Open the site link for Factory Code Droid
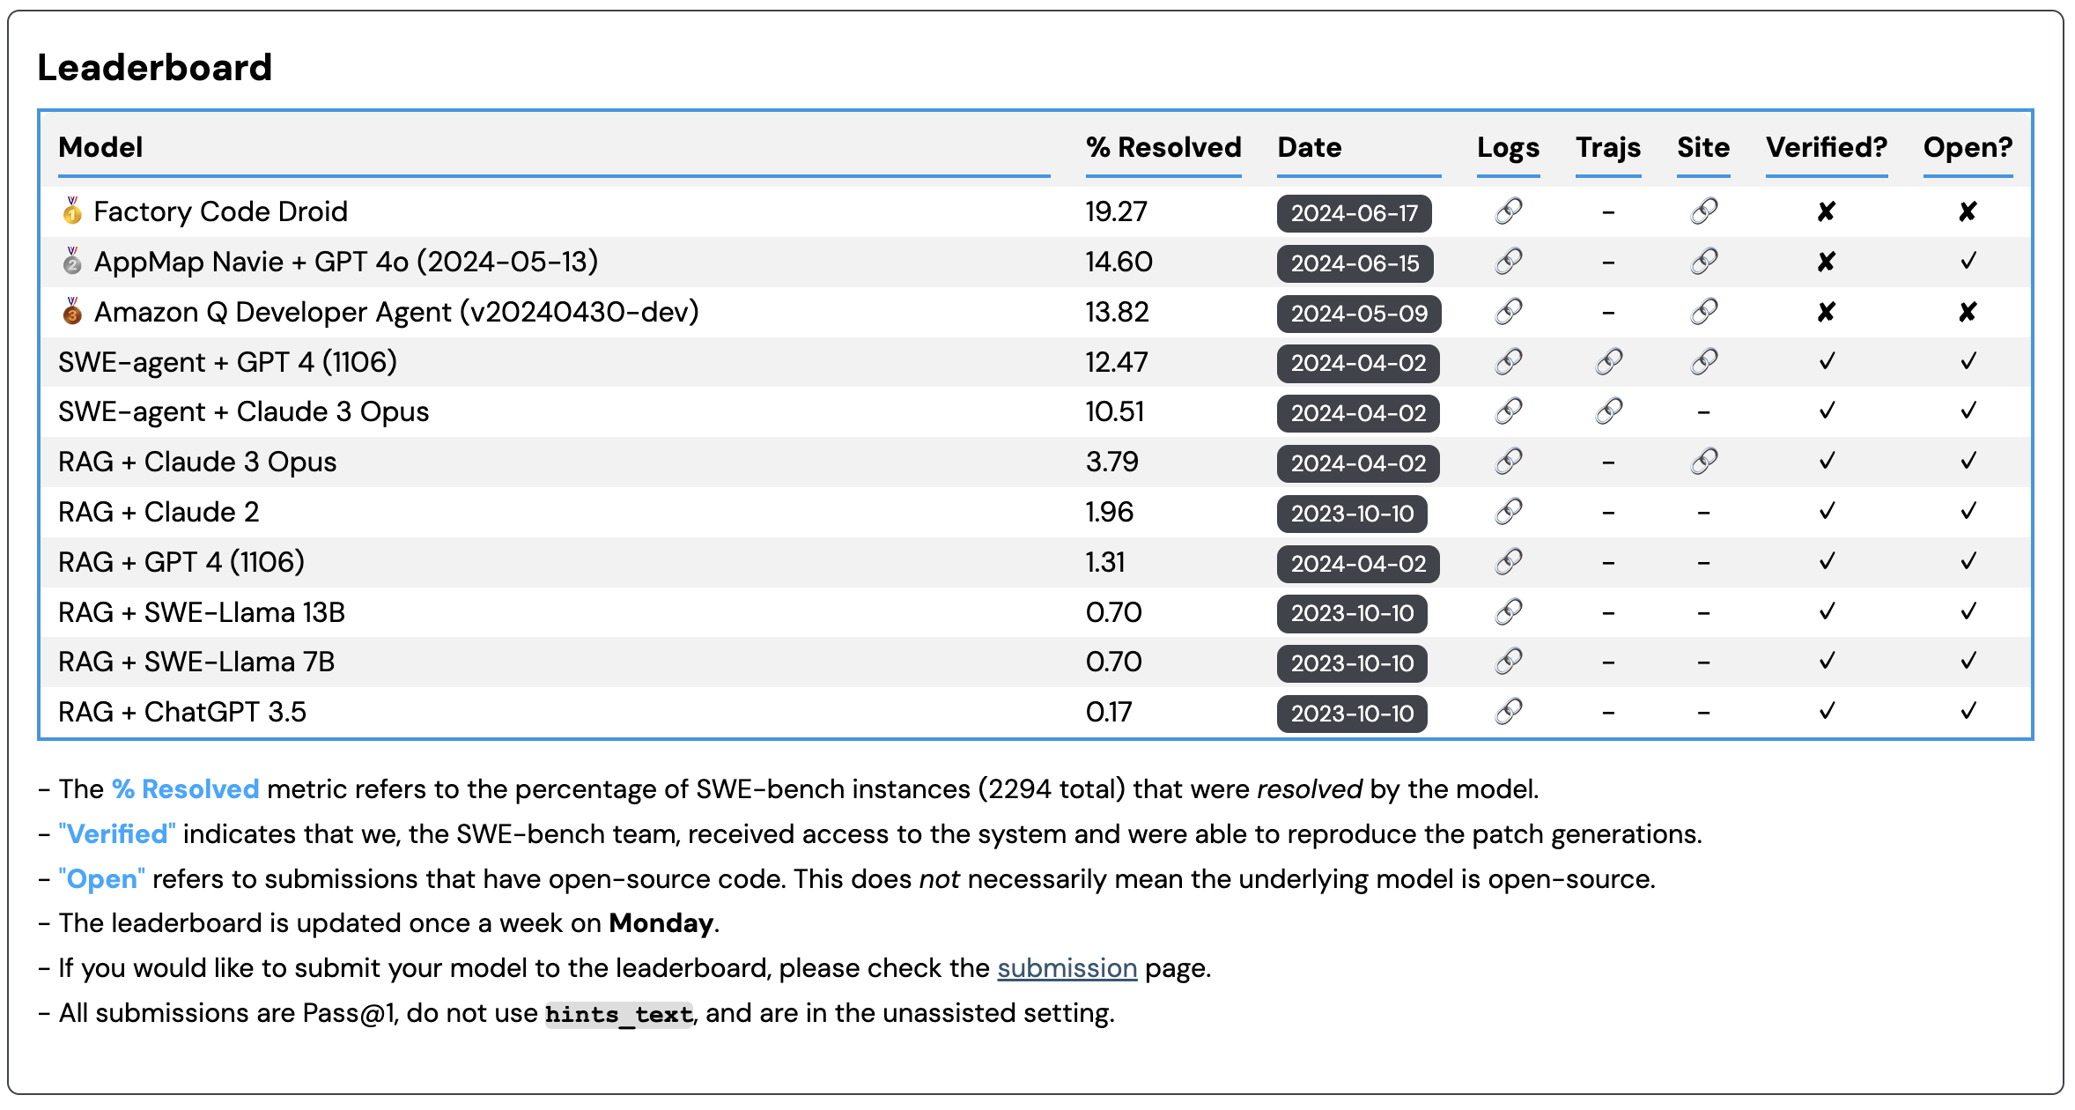This screenshot has width=2075, height=1110. click(x=1703, y=211)
